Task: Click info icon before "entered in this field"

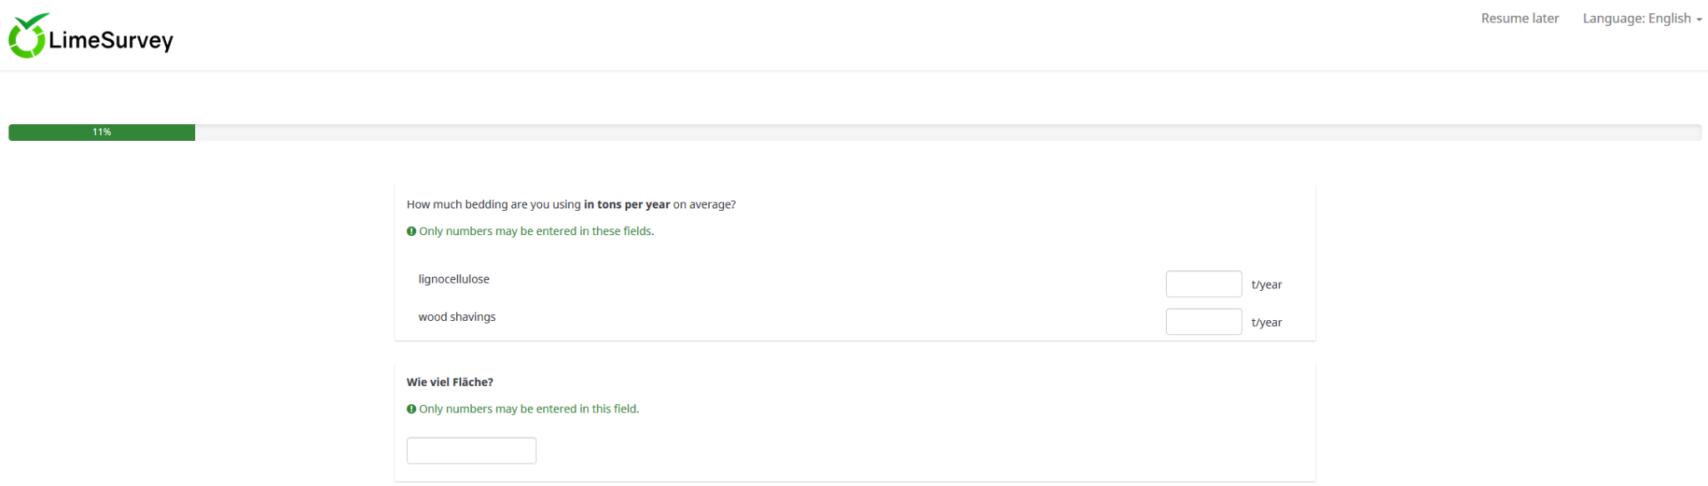Action: click(411, 409)
